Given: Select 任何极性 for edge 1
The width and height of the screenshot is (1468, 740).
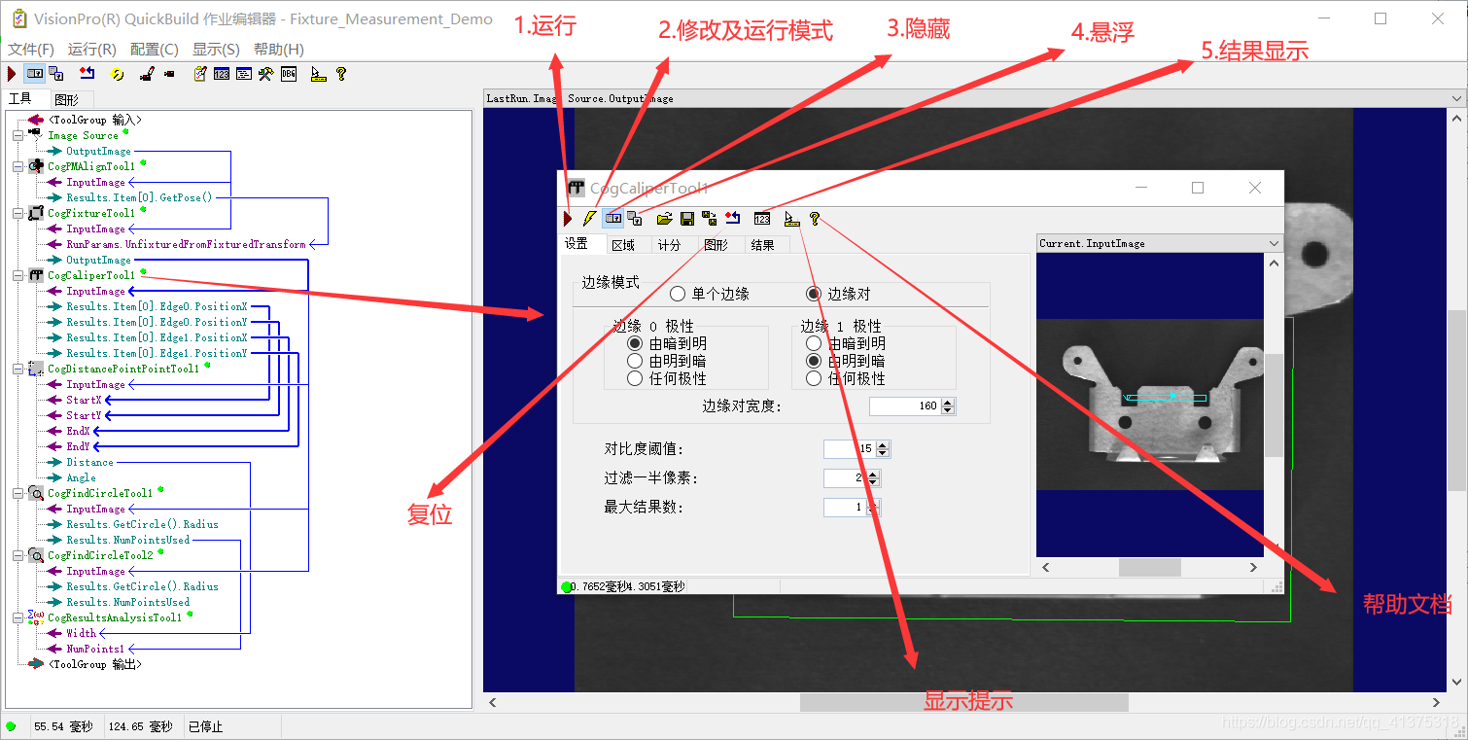Looking at the screenshot, I should (x=813, y=377).
